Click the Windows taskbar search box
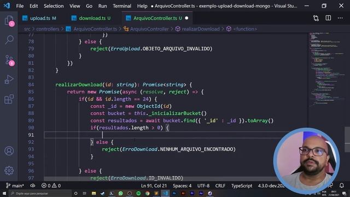Image resolution: width=350 pixels, height=197 pixels. (40, 193)
